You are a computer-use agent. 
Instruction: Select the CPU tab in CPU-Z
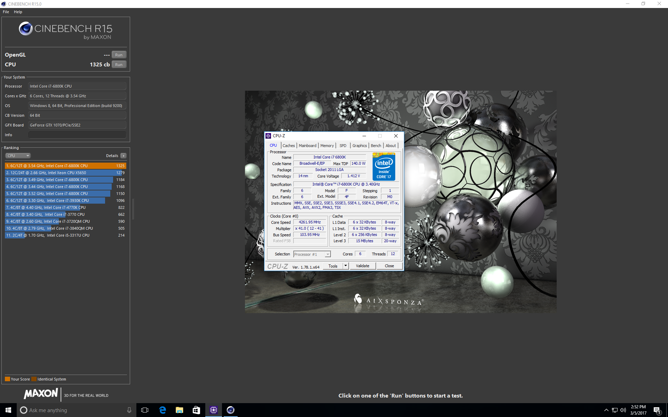click(x=273, y=145)
